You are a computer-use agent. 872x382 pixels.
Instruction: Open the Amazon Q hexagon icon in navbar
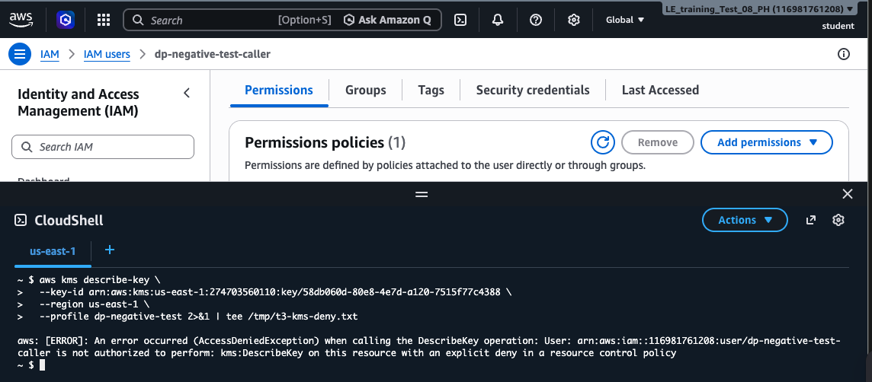(65, 20)
